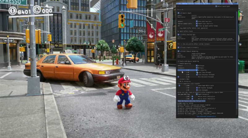Open Filter by depth buffer format dropdown

188,26
